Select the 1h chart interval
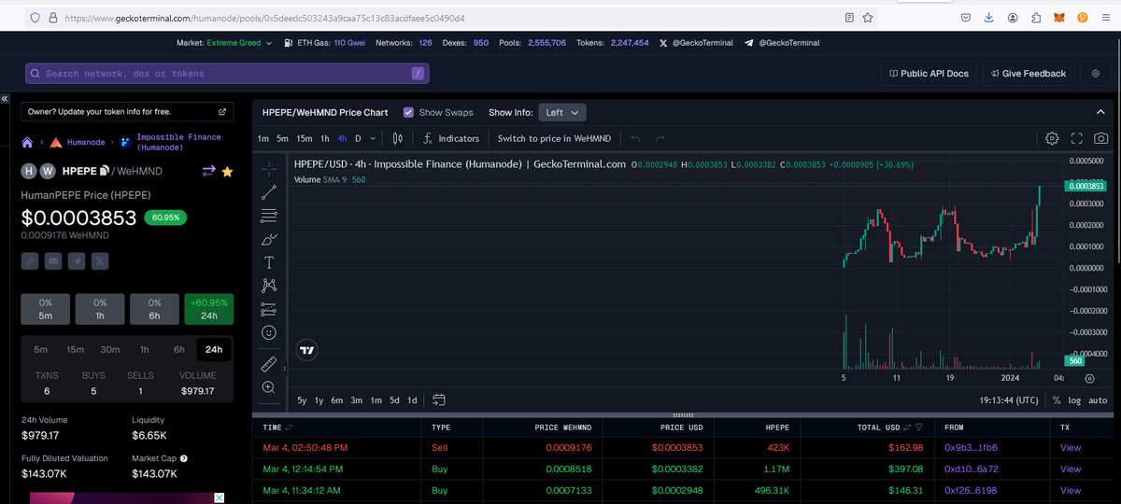This screenshot has width=1121, height=504. pyautogui.click(x=325, y=138)
